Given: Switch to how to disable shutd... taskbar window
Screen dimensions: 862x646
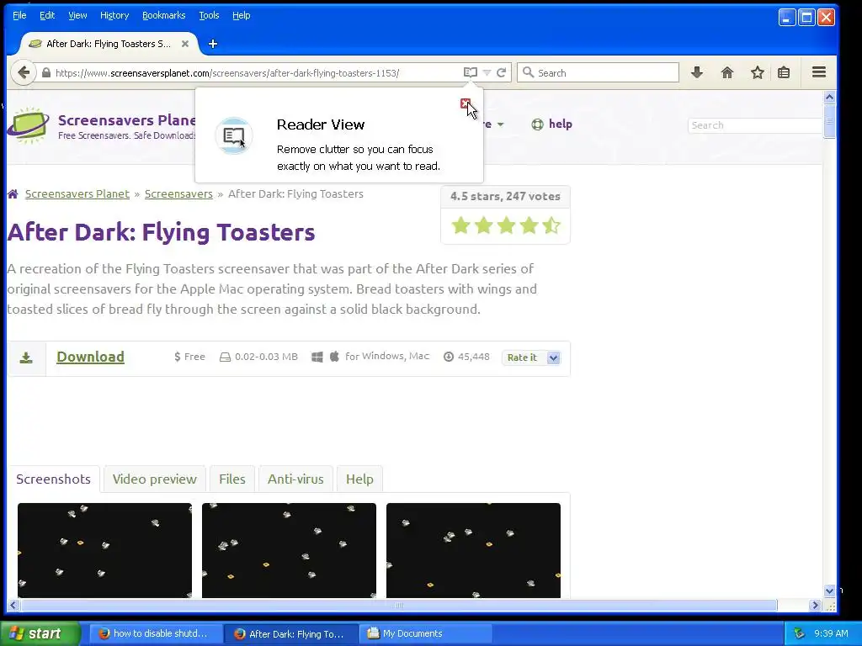Looking at the screenshot, I should coord(155,633).
